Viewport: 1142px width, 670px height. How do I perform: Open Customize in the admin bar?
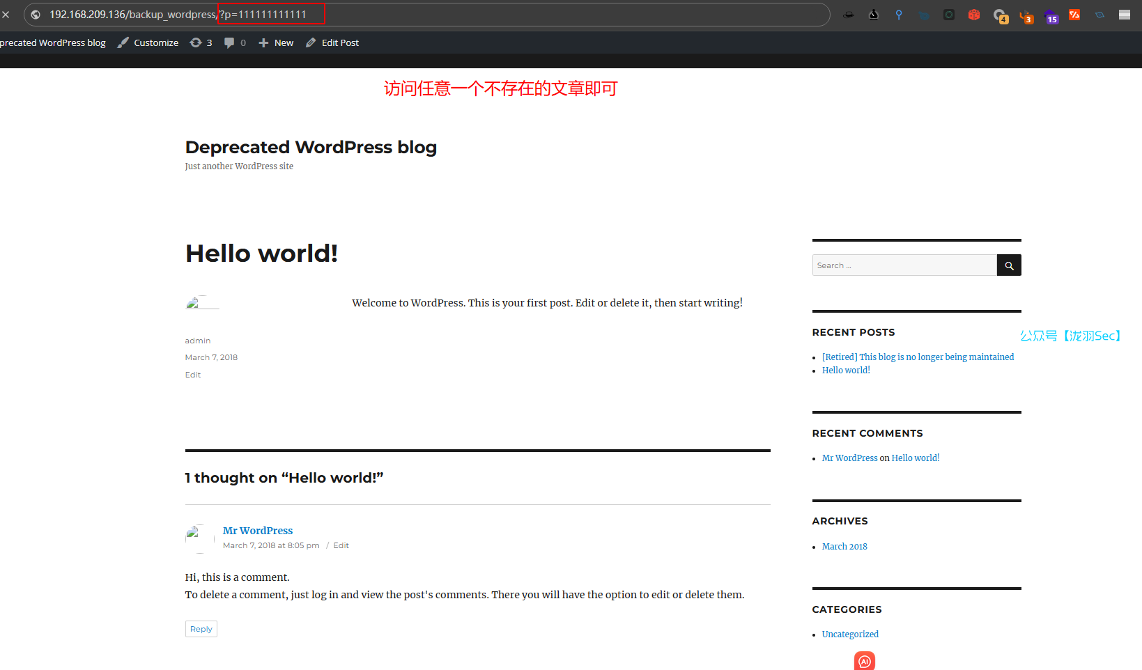(148, 42)
